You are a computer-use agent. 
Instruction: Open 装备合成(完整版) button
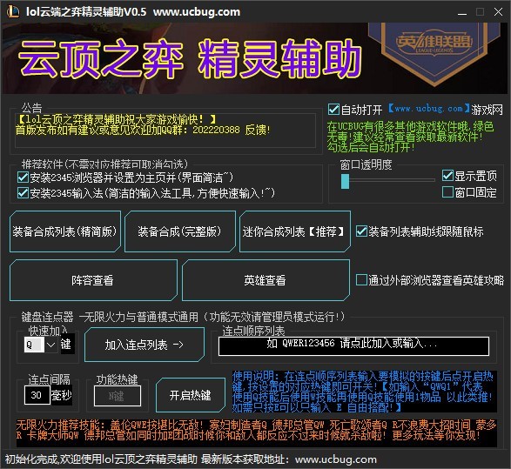(180, 231)
